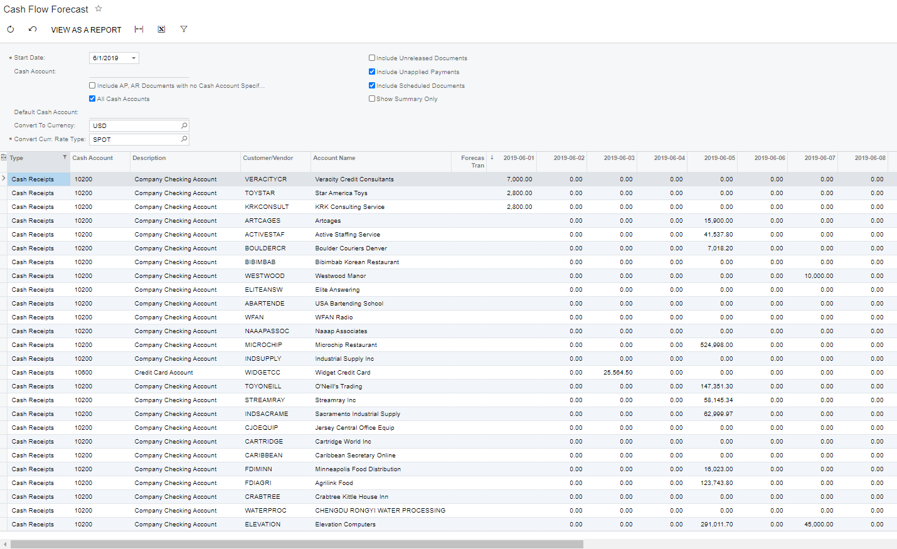Open the Start Date dropdown arrow
The height and width of the screenshot is (549, 897).
coord(134,58)
